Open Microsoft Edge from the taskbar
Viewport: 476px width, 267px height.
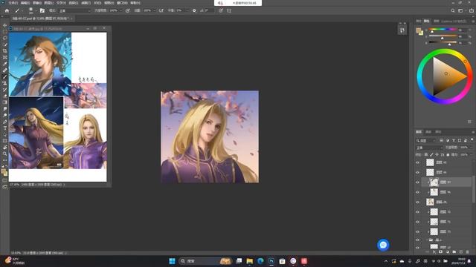tap(260, 261)
